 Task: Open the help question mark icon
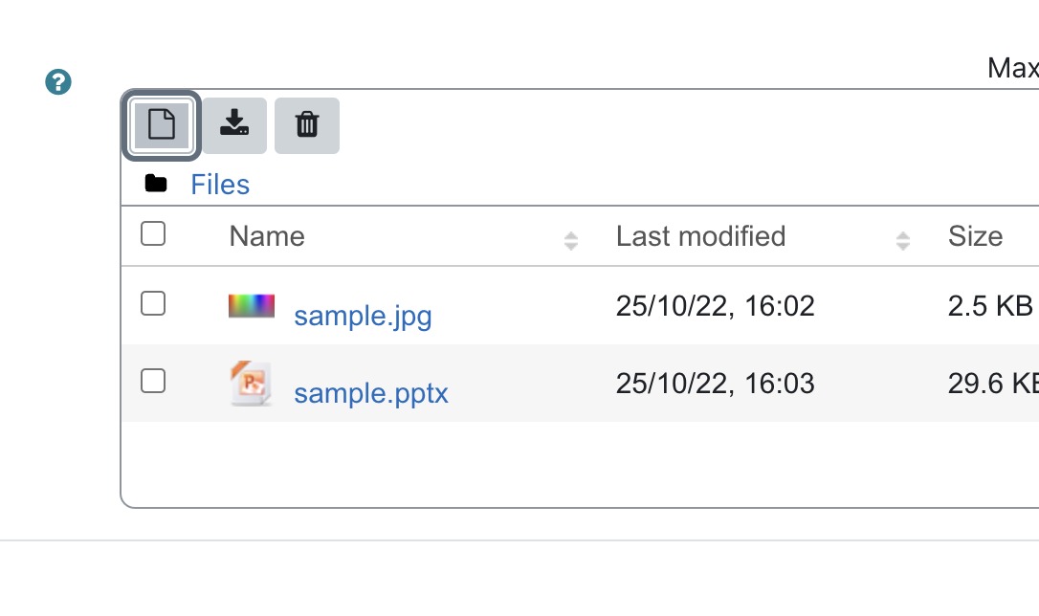click(x=58, y=82)
